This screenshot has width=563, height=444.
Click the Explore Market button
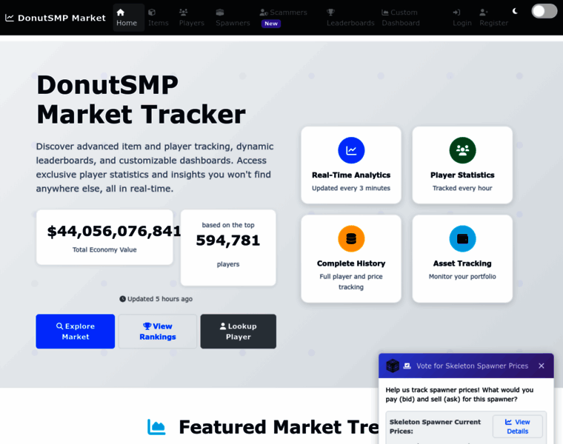tap(76, 332)
